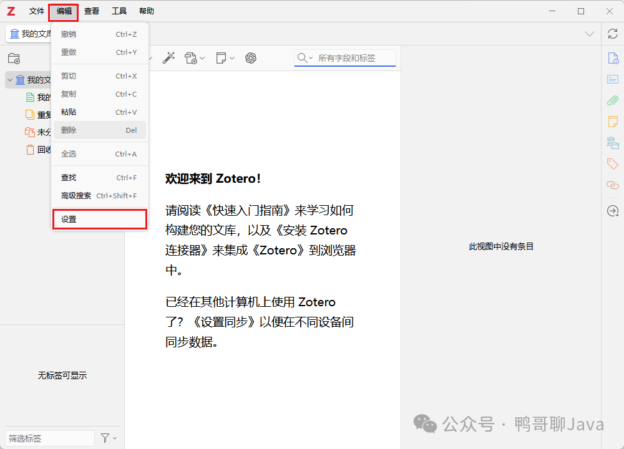
Task: Open the search mode magnifier dropdown
Action: point(305,58)
